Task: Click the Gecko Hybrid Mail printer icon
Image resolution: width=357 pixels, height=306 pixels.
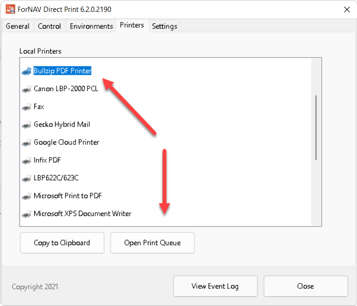Action: 27,125
